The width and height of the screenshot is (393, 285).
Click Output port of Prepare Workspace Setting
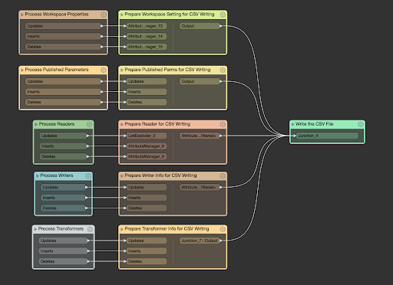click(200, 26)
